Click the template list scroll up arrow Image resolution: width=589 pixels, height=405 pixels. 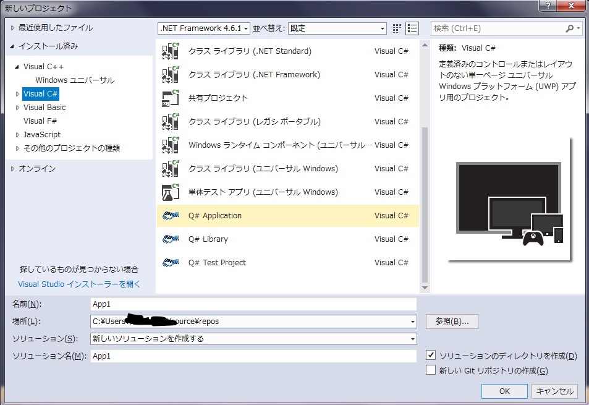click(x=425, y=45)
